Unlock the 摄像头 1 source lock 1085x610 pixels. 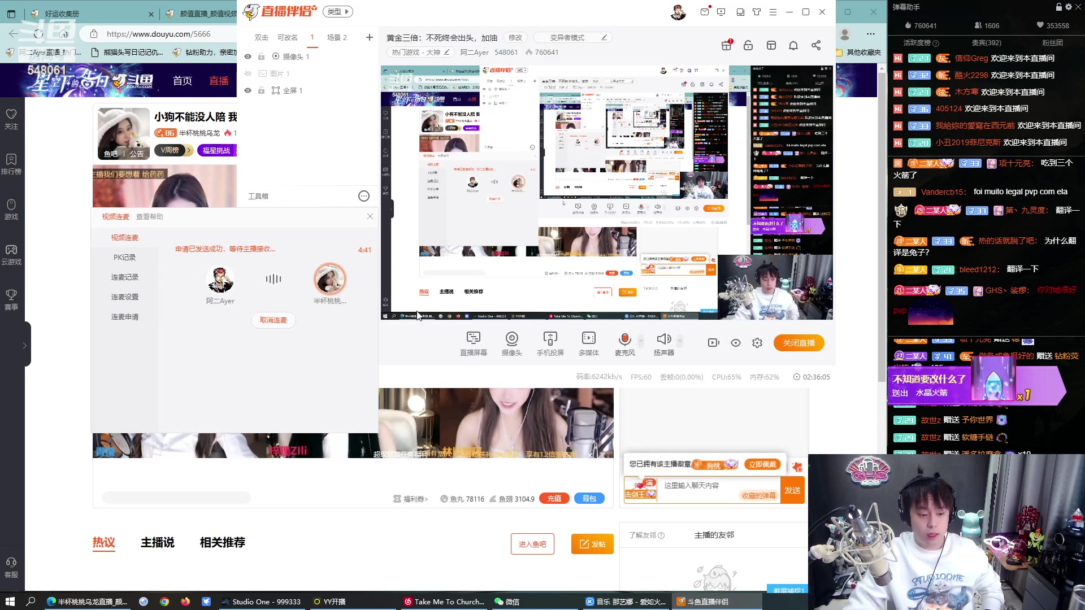click(261, 56)
